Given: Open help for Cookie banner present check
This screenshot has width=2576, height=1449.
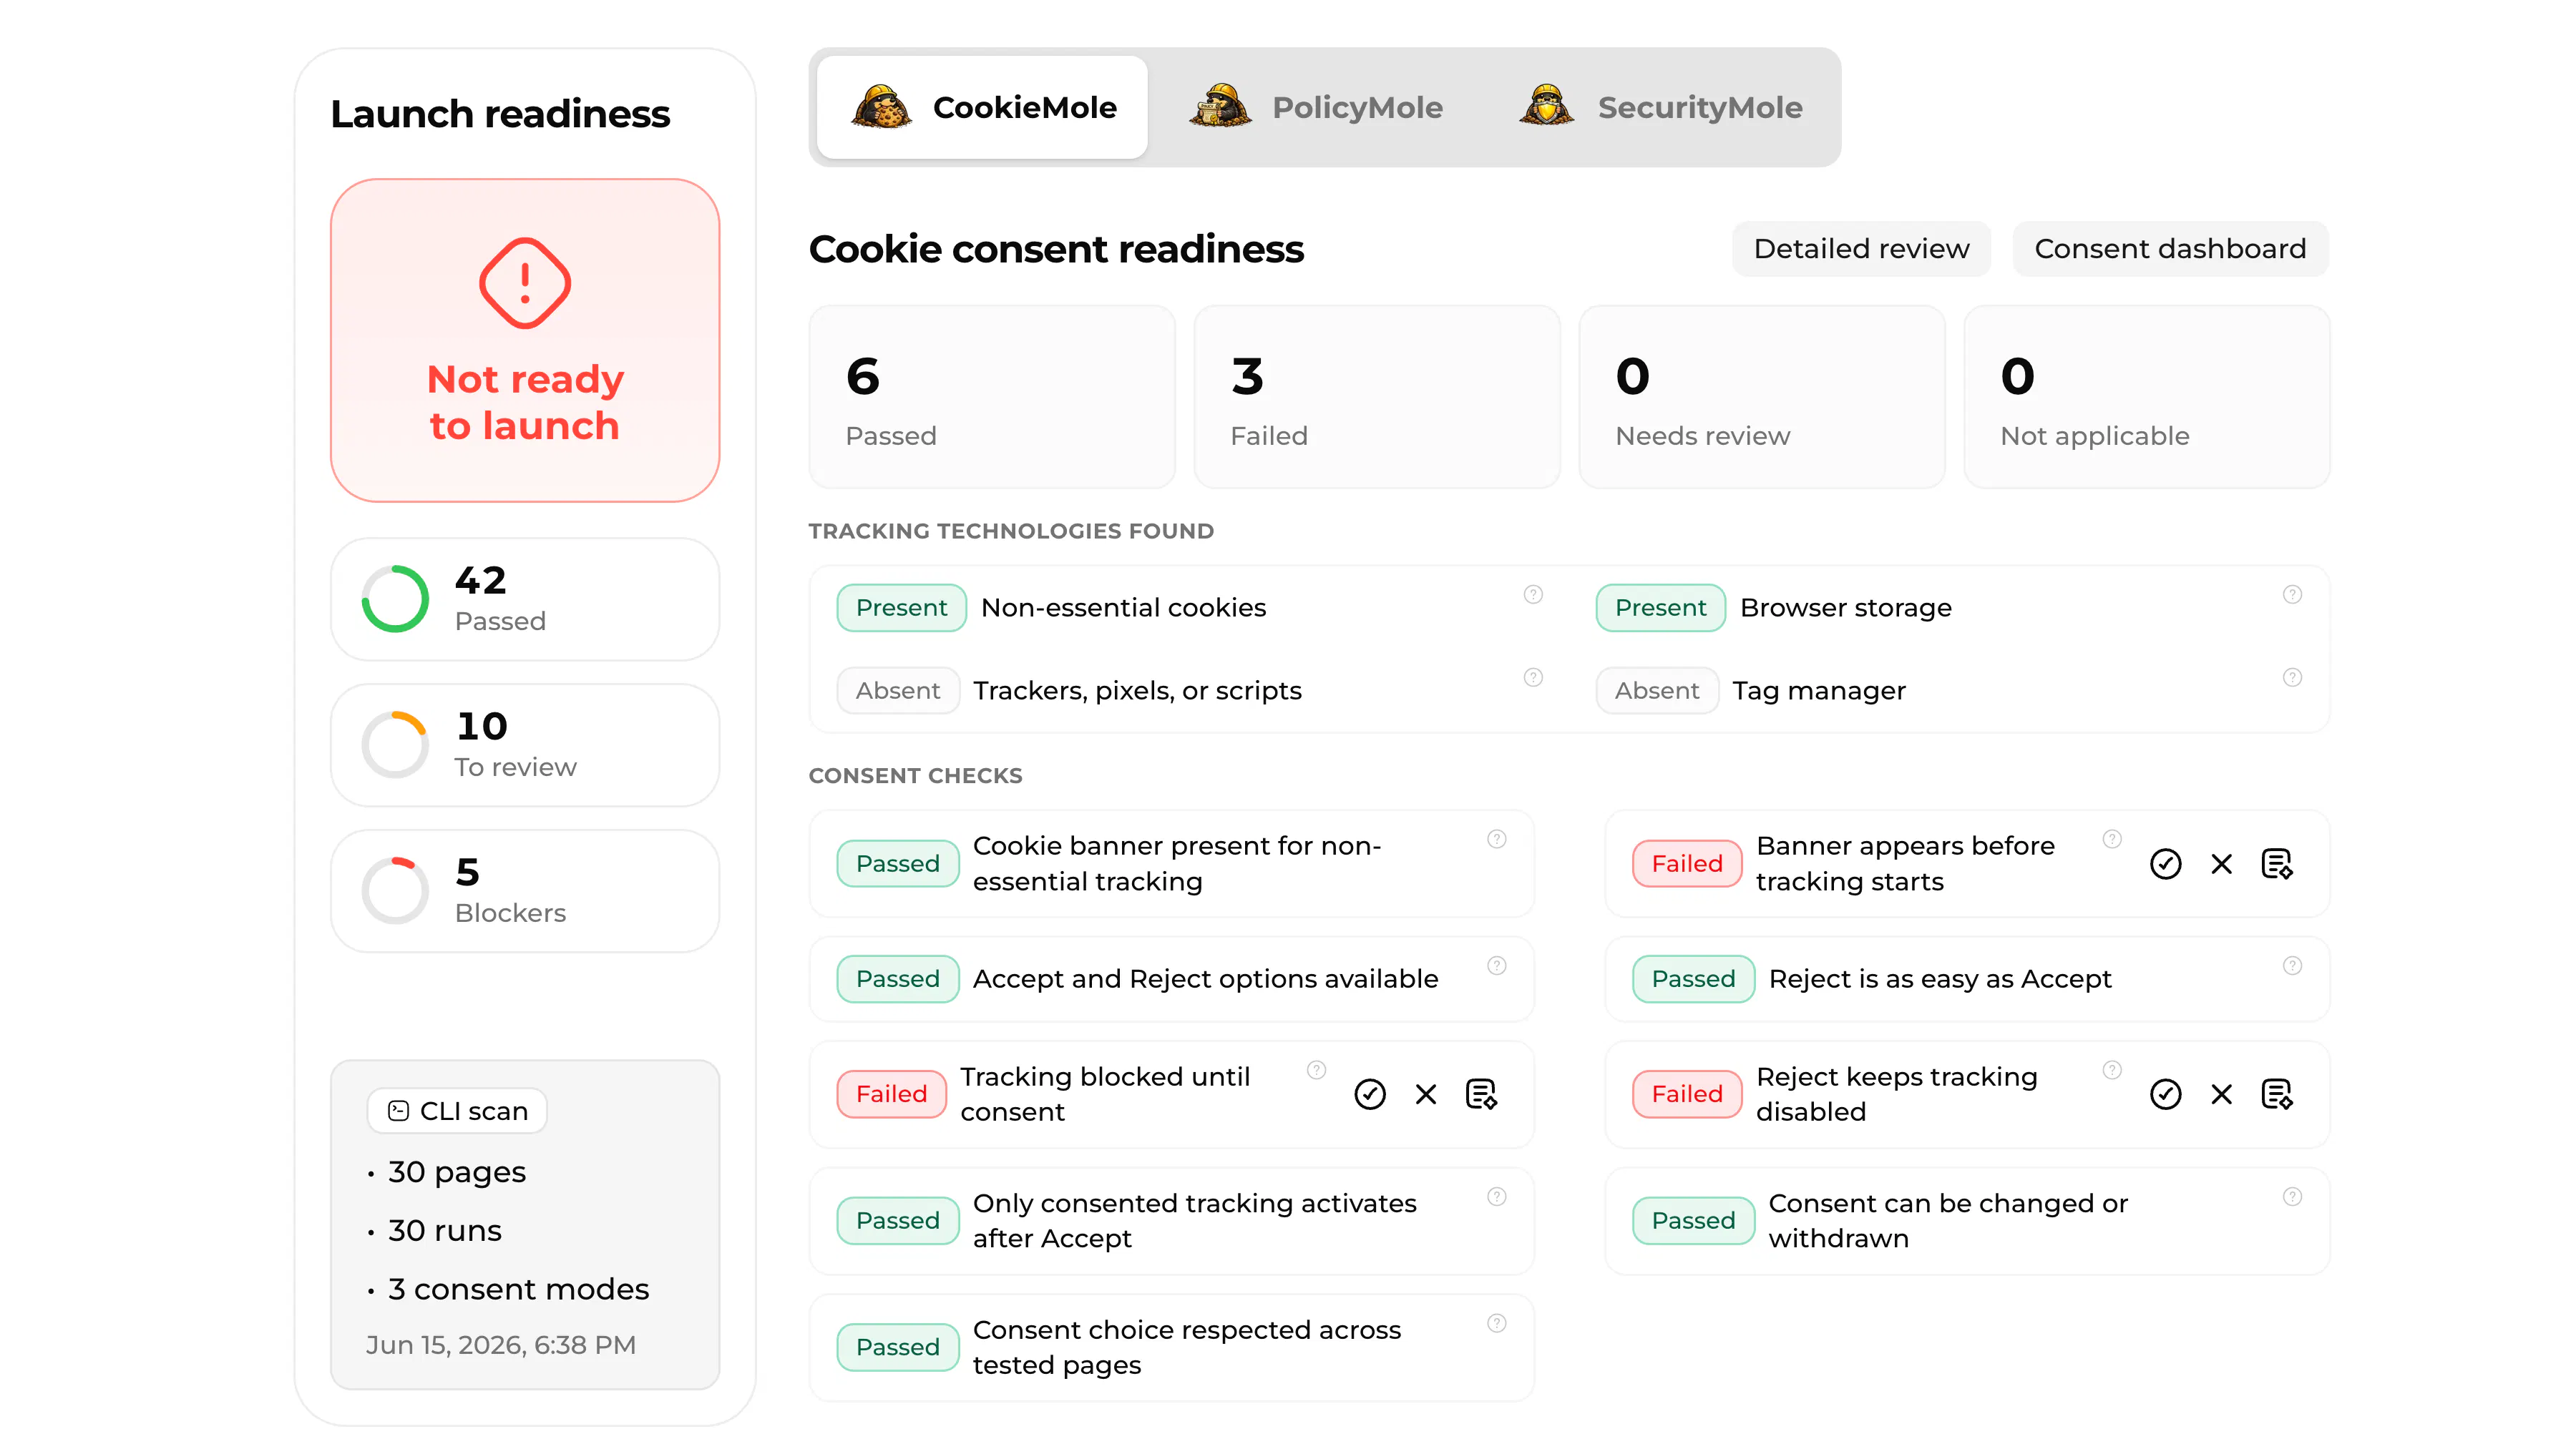Looking at the screenshot, I should (x=1497, y=840).
